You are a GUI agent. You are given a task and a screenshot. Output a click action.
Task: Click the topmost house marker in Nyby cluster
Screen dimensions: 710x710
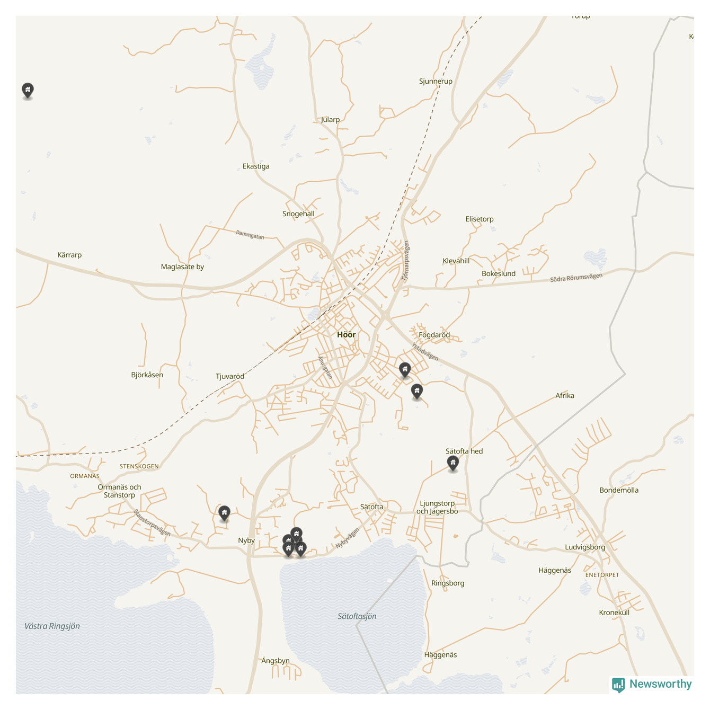(296, 534)
